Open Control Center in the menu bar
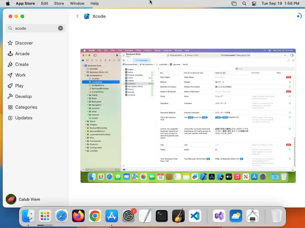 [x=254, y=4]
